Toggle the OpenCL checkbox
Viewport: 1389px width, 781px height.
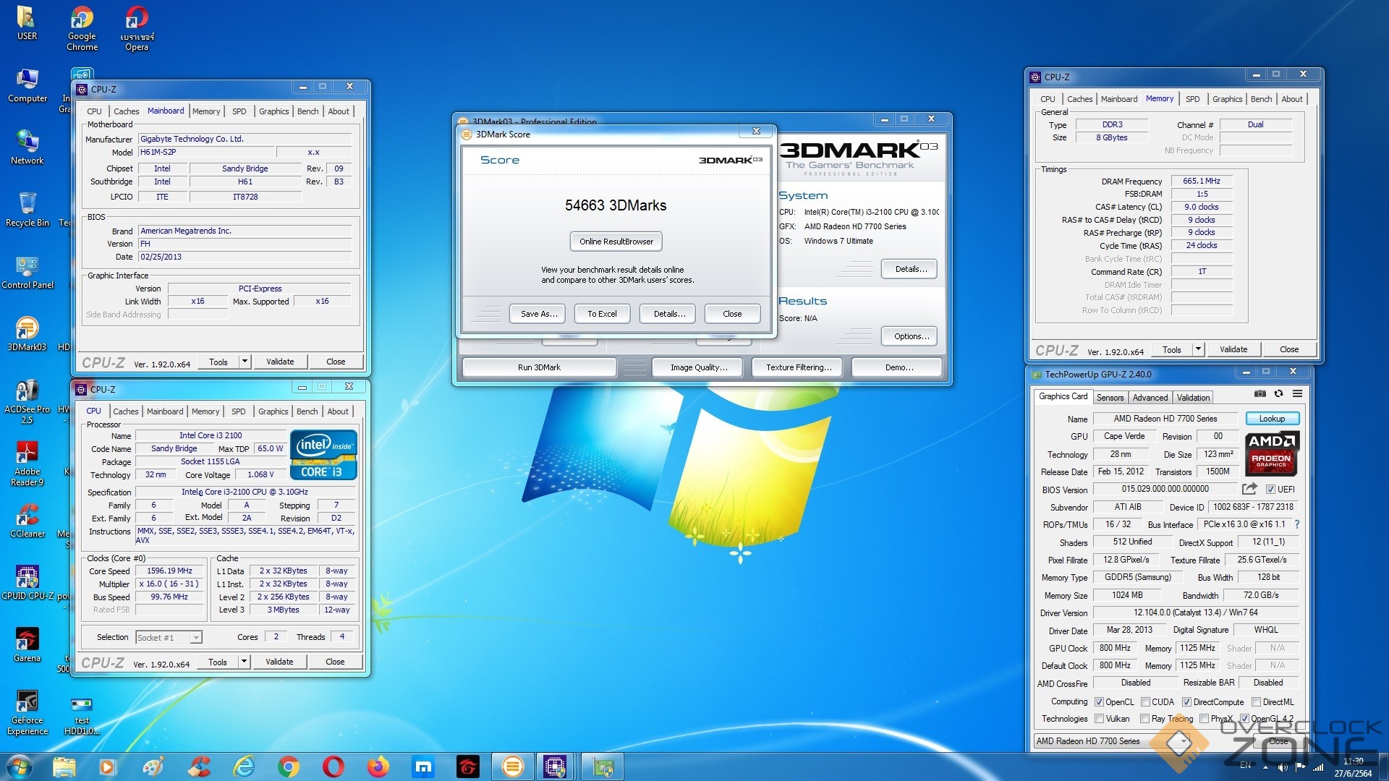click(1099, 702)
